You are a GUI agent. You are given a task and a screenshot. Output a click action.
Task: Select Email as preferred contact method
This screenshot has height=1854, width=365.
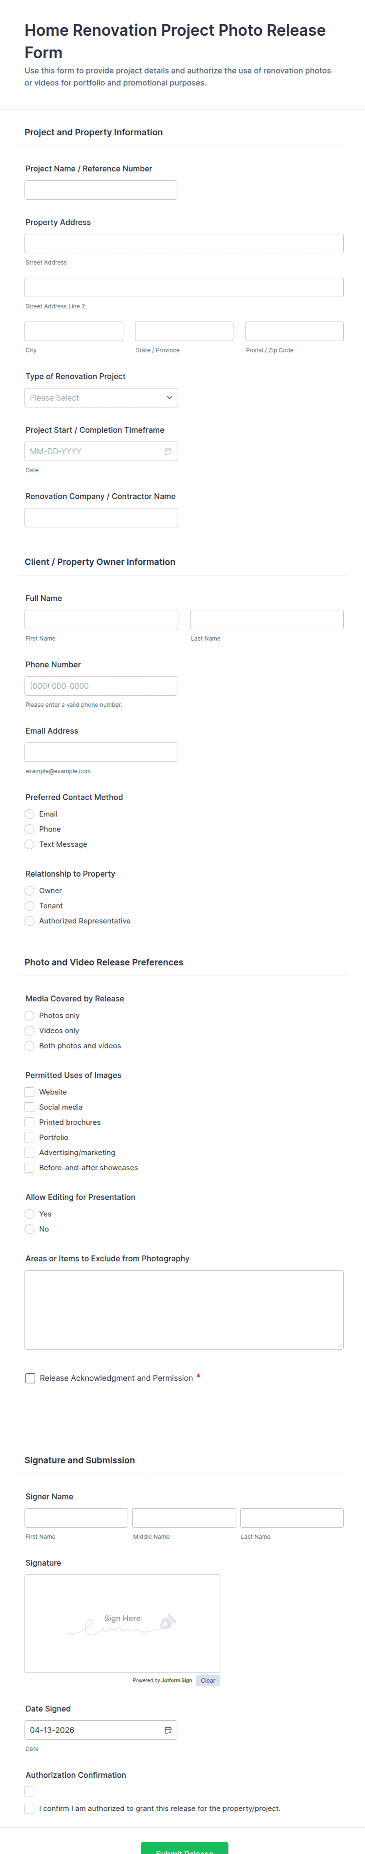point(29,814)
